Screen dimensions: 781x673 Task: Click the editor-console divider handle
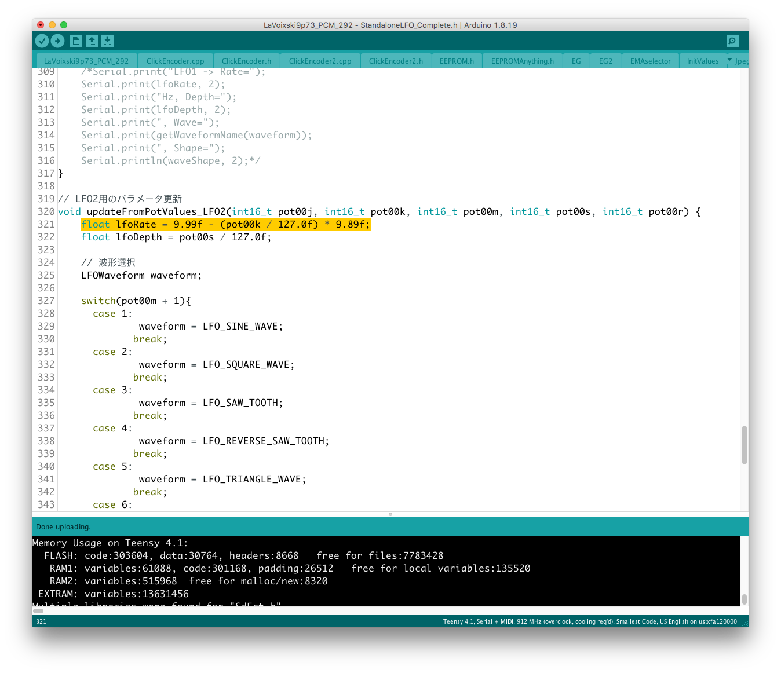click(391, 514)
